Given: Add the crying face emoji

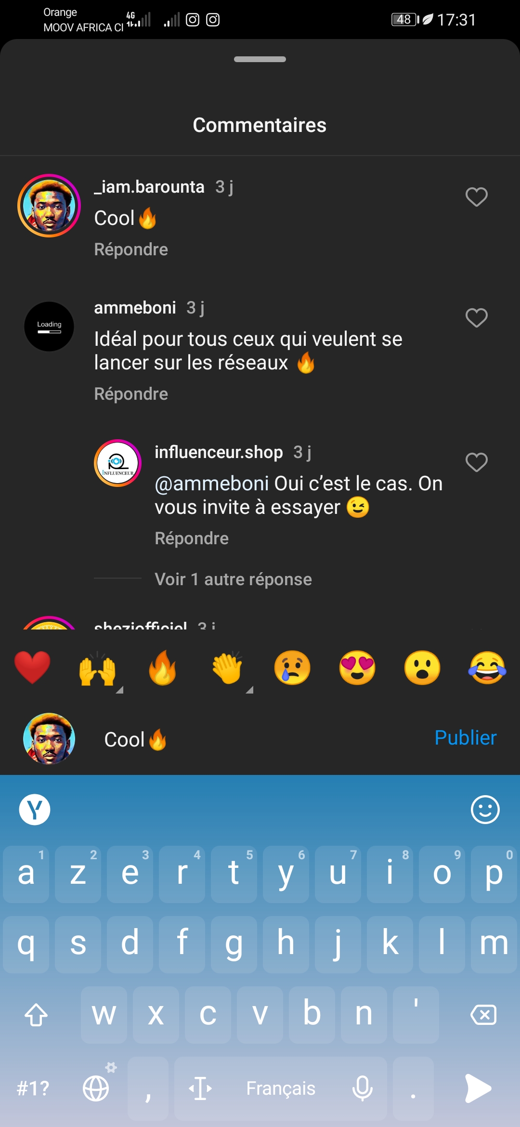Looking at the screenshot, I should tap(292, 668).
